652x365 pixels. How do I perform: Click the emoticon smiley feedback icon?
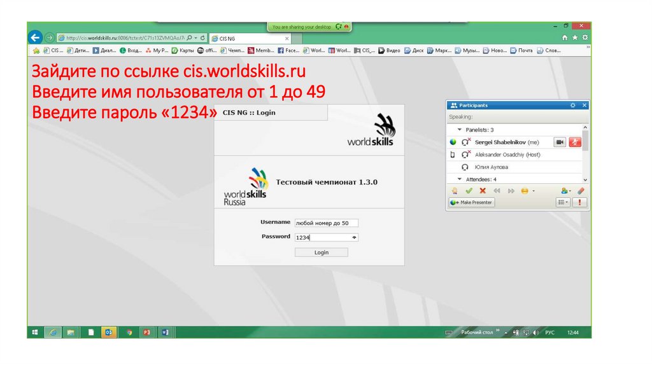coord(525,191)
